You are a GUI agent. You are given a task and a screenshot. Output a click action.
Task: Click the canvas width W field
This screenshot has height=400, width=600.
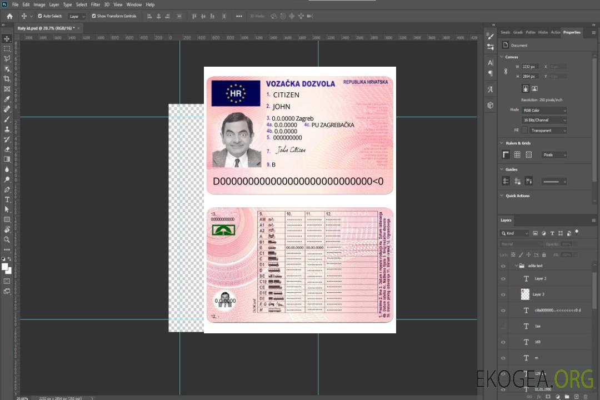(531, 67)
